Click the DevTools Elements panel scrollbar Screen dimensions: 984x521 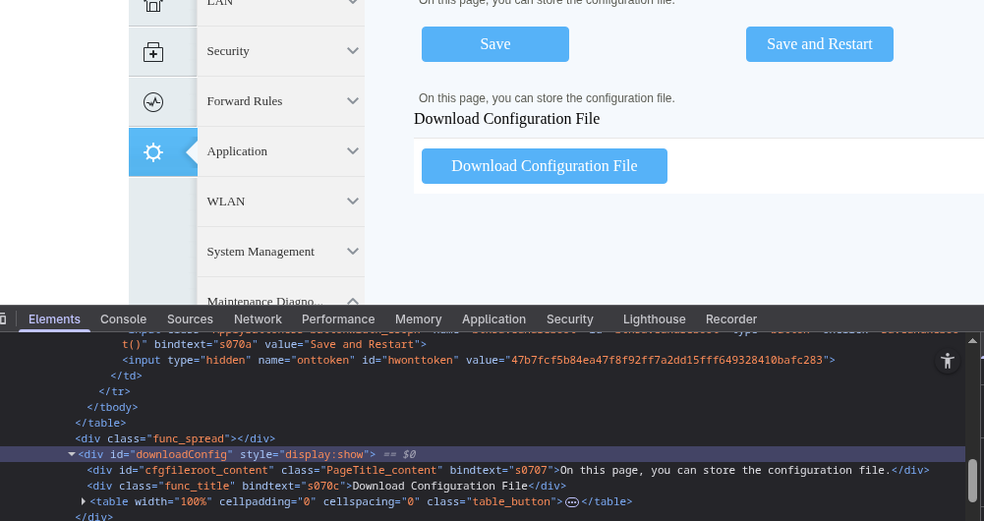click(973, 480)
